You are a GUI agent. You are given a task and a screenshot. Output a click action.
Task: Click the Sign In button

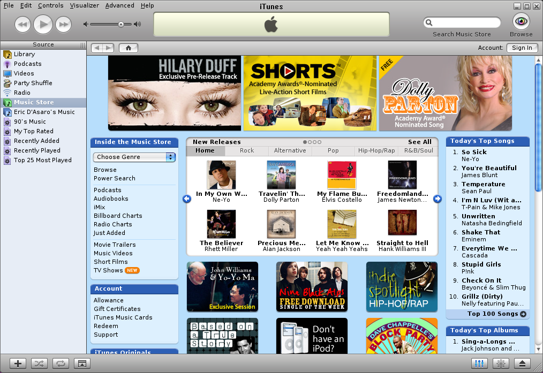tap(522, 48)
